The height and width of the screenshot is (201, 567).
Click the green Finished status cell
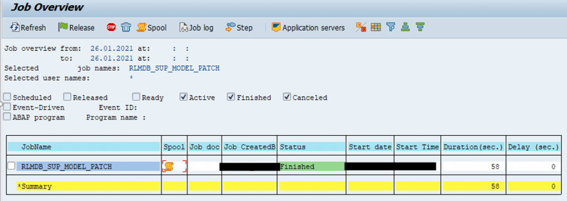point(312,166)
